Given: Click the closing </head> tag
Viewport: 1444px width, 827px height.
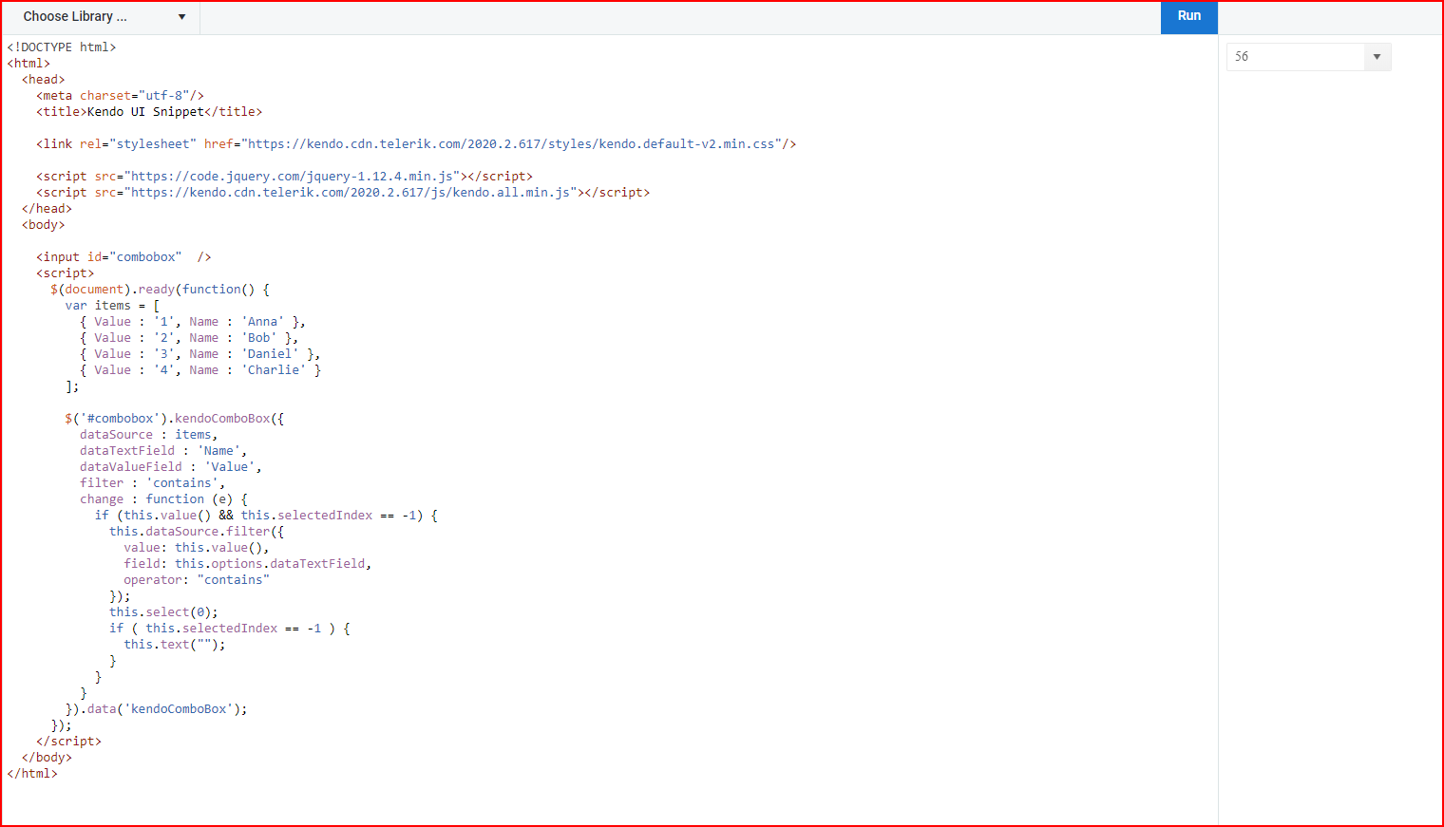Looking at the screenshot, I should click(47, 209).
